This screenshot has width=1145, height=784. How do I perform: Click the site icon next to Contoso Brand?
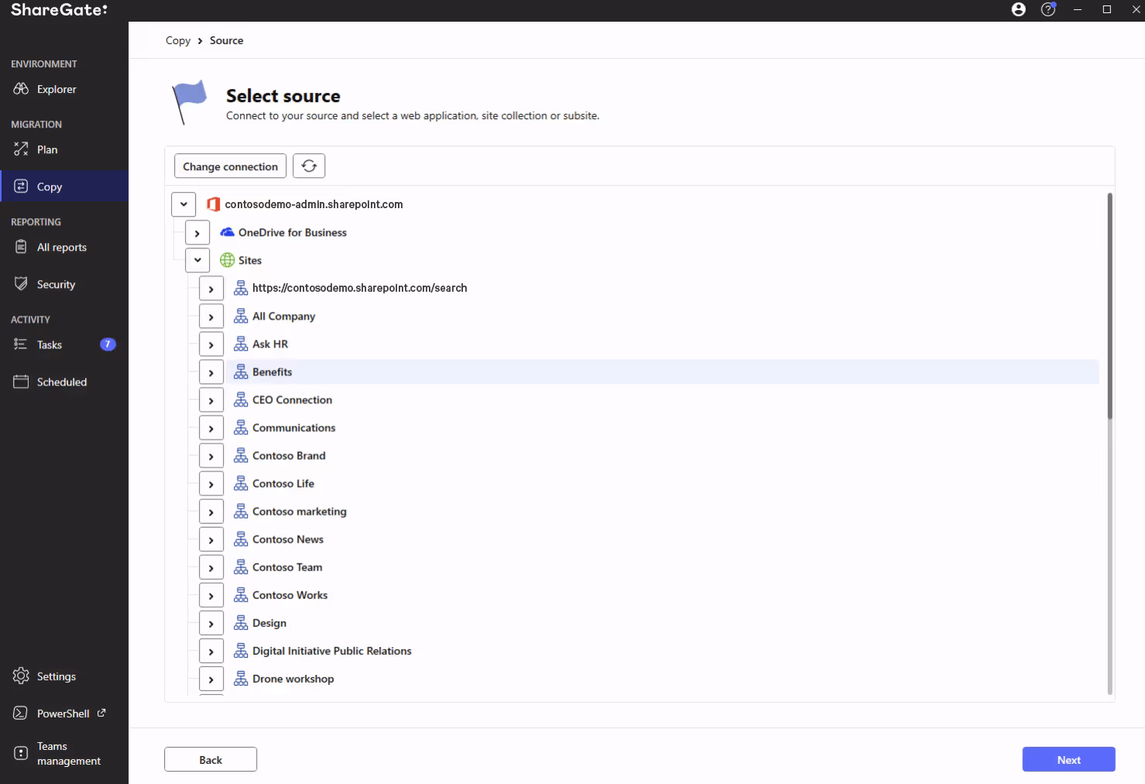241,455
